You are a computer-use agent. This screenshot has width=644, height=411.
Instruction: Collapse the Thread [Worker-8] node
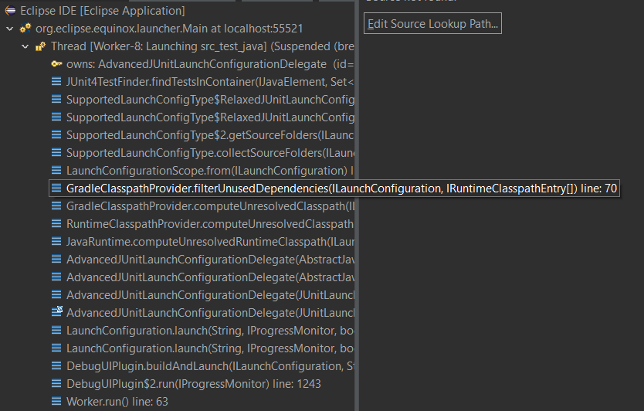[25, 46]
